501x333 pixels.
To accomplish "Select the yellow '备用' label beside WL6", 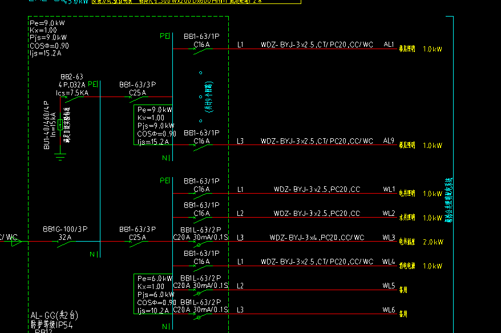I will click(403, 314).
